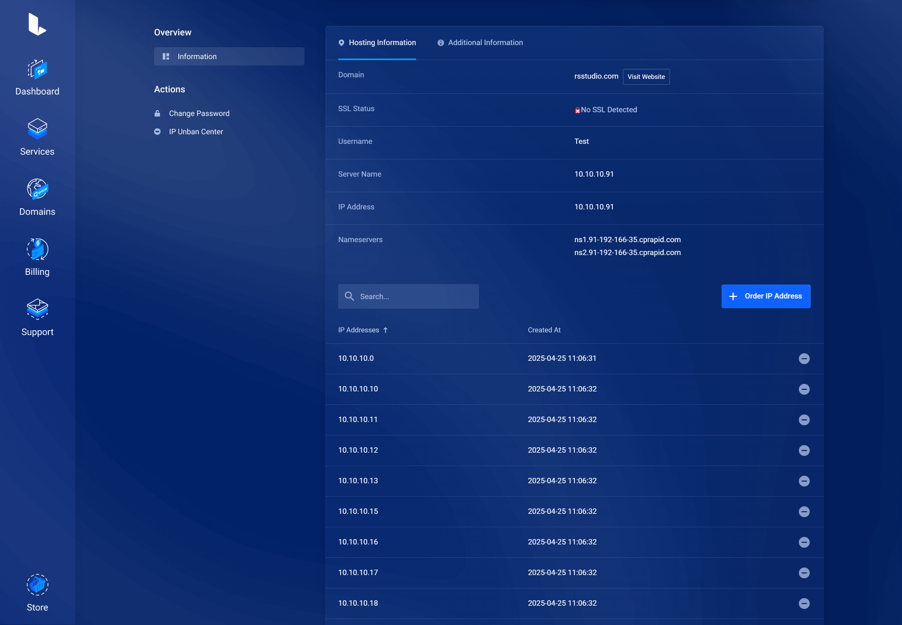Select IP row 10.10.10.15
The height and width of the screenshot is (625, 902).
coord(574,512)
